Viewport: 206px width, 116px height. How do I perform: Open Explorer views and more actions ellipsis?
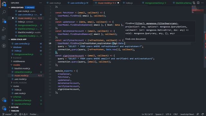click(41, 3)
